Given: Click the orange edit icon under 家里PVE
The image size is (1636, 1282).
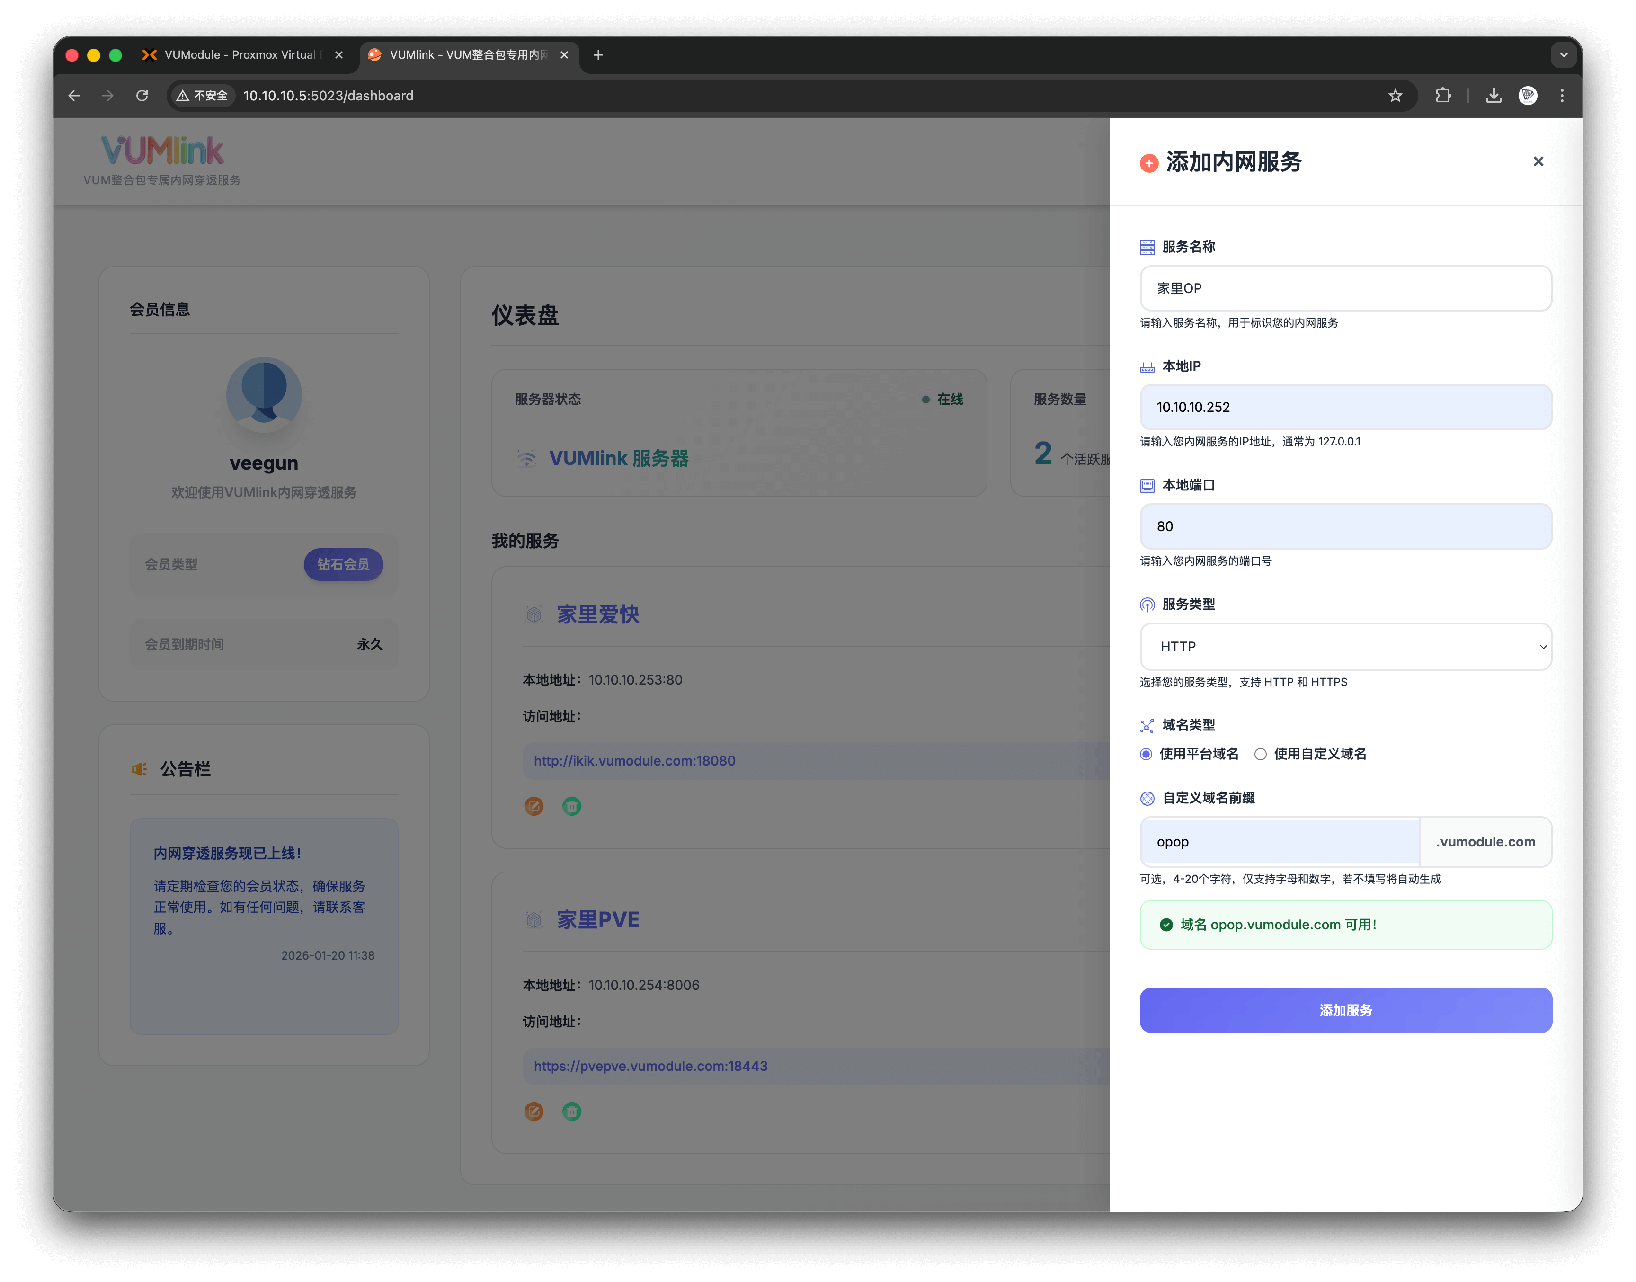Looking at the screenshot, I should 533,1112.
